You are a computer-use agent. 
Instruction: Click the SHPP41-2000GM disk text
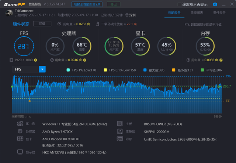[x=157, y=132]
